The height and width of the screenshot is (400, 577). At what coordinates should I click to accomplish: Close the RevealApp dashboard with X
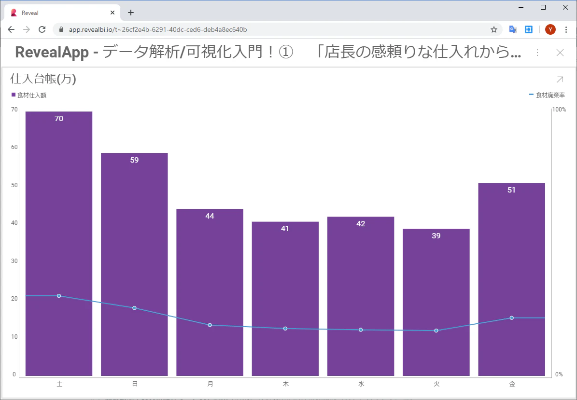(560, 53)
